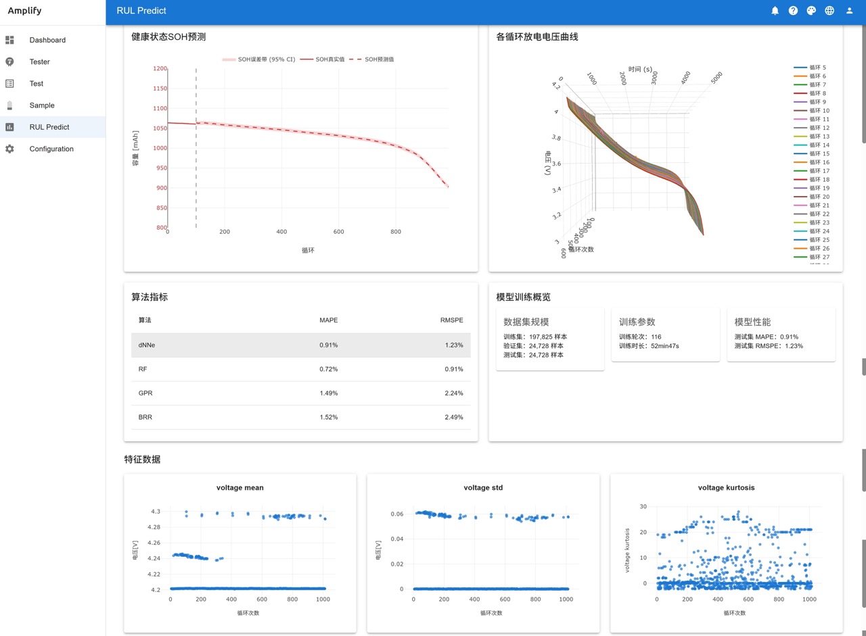This screenshot has width=866, height=636.
Task: Open the user account icon
Action: coord(849,11)
